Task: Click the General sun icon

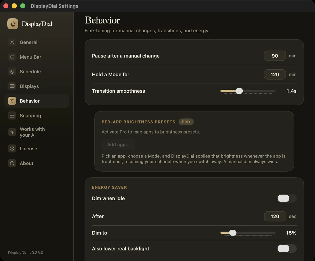Action: (x=12, y=42)
